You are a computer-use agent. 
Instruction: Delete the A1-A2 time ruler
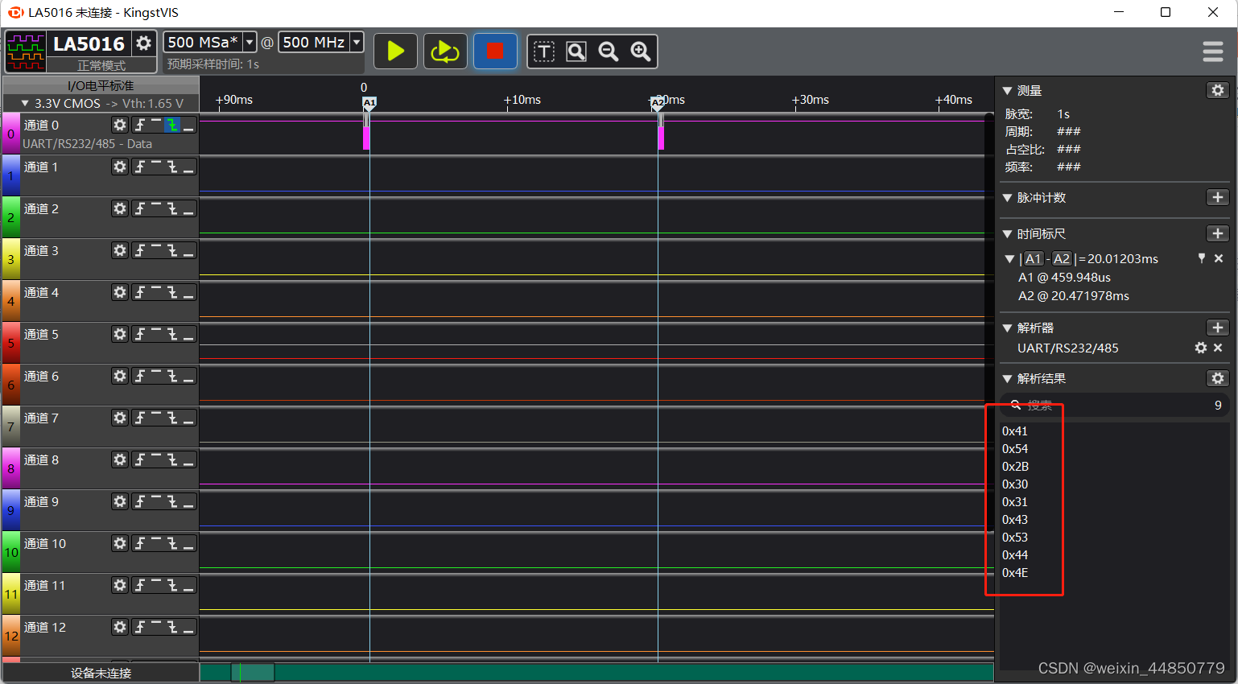point(1219,258)
